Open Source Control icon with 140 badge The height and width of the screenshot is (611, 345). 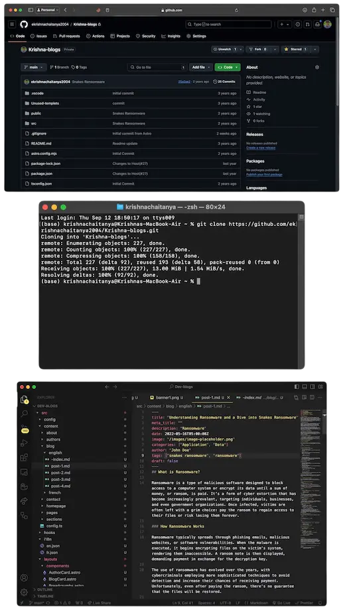[x=24, y=428]
